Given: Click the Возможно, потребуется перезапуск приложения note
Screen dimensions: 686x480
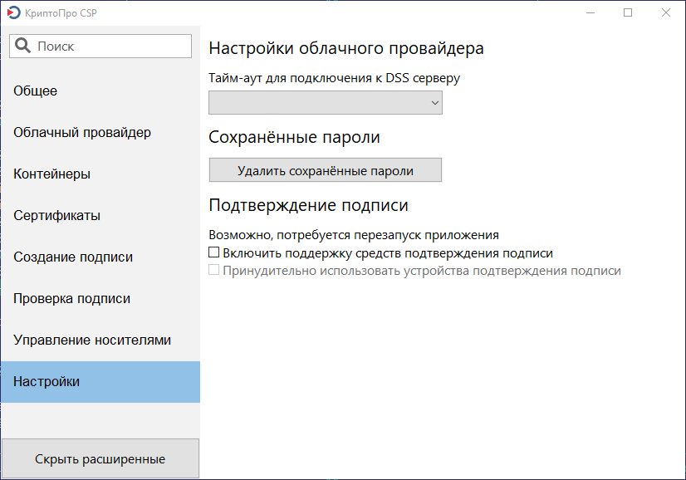Looking at the screenshot, I should 354,235.
